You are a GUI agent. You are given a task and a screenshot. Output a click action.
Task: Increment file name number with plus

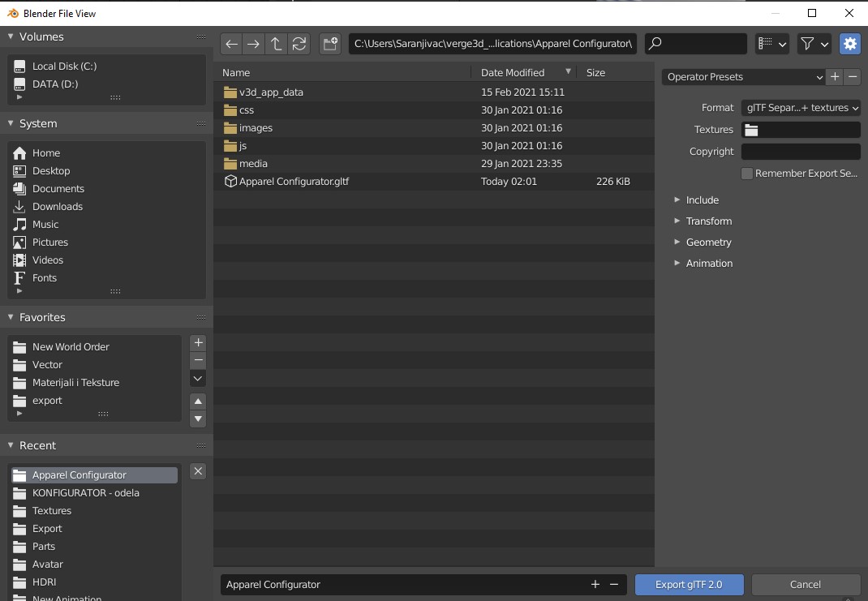pos(595,585)
